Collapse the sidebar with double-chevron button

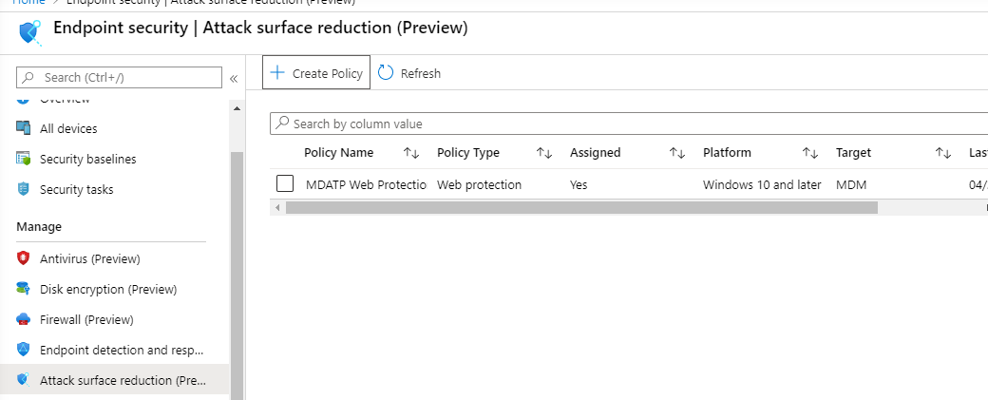(234, 78)
